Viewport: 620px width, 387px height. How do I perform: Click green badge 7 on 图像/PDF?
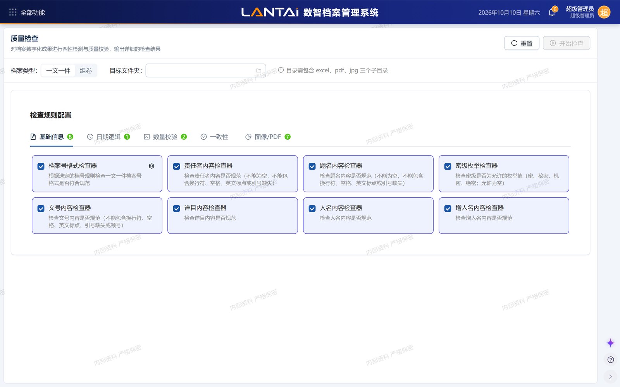coord(288,137)
